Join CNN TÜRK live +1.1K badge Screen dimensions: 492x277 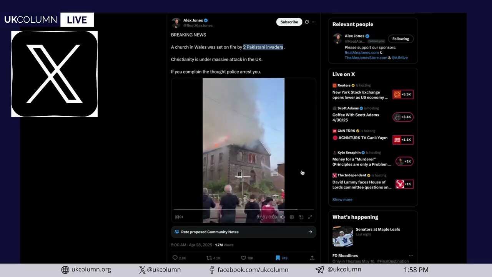(x=403, y=140)
